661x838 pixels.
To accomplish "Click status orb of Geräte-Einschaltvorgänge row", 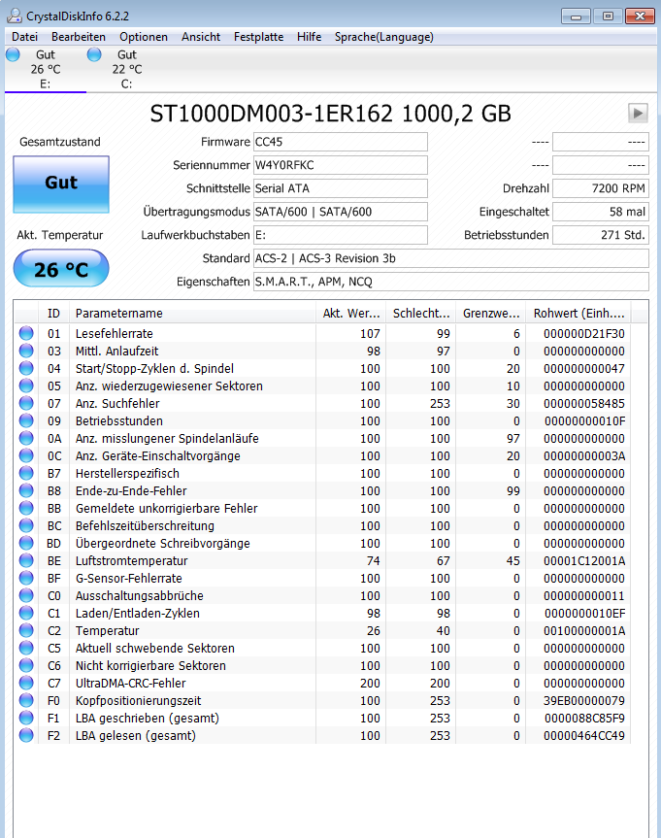I will [26, 455].
